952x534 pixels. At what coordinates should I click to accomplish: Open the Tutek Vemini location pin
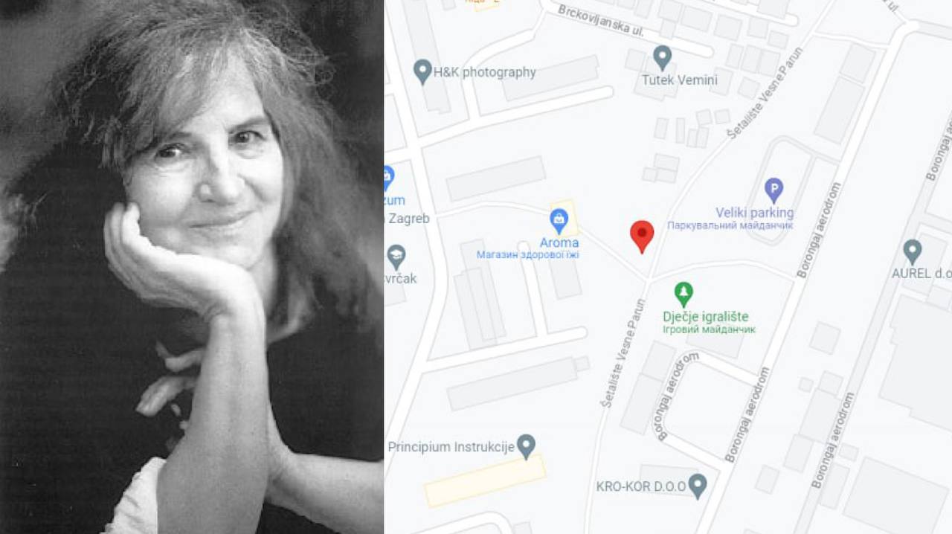[662, 58]
